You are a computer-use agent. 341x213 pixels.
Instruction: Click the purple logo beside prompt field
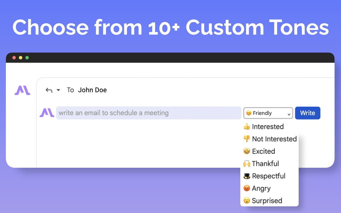coord(47,113)
